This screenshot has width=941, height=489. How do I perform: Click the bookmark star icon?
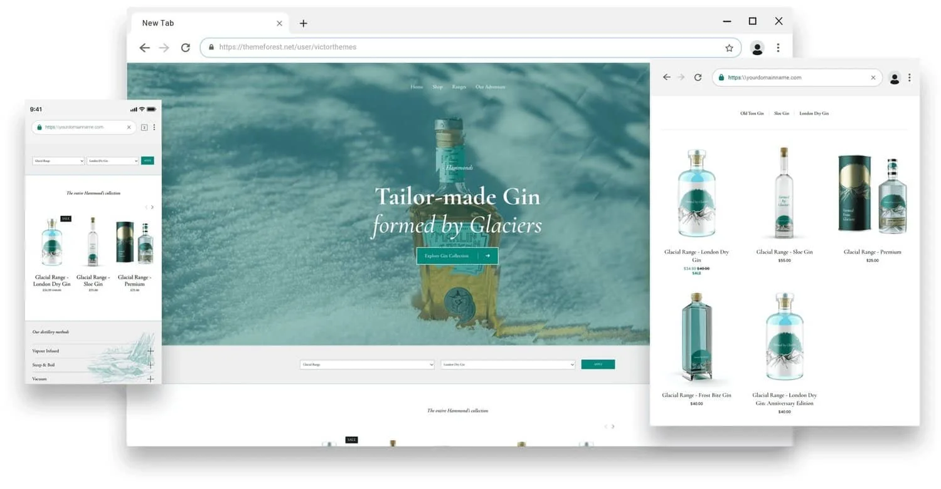729,47
